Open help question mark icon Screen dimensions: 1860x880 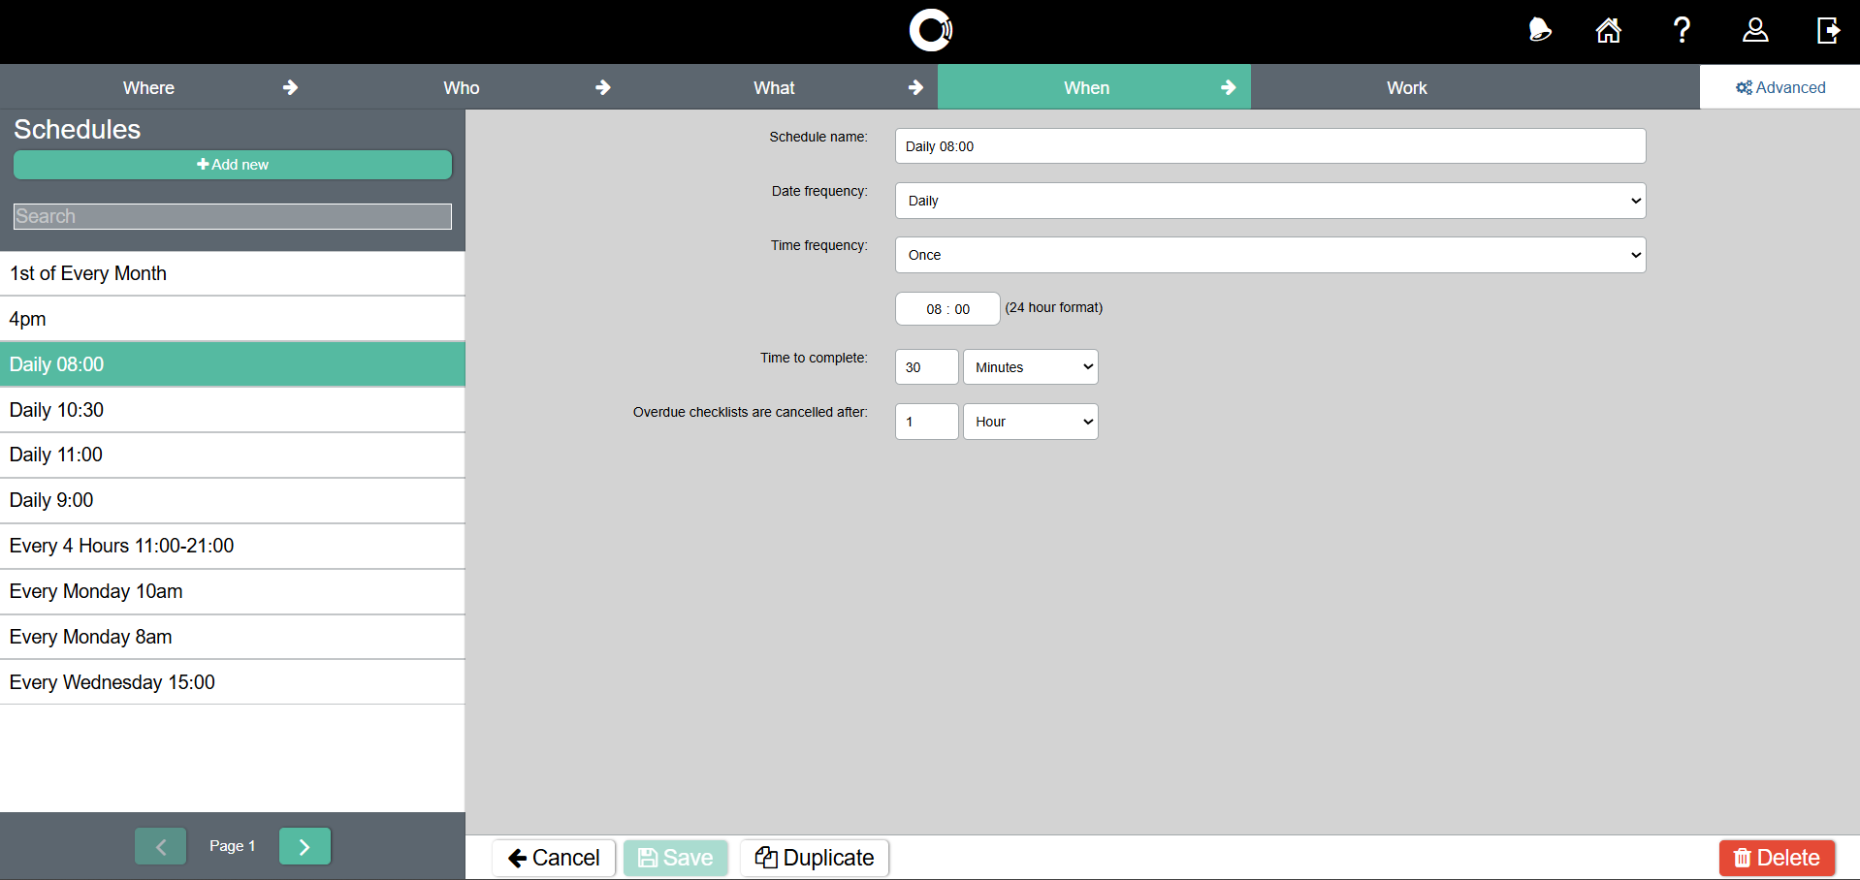(x=1682, y=31)
